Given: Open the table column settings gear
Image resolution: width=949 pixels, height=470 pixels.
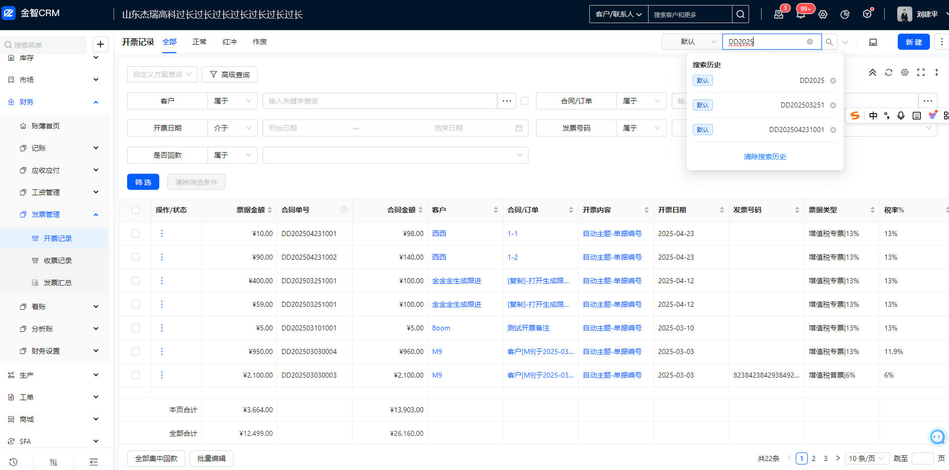Looking at the screenshot, I should pyautogui.click(x=905, y=72).
